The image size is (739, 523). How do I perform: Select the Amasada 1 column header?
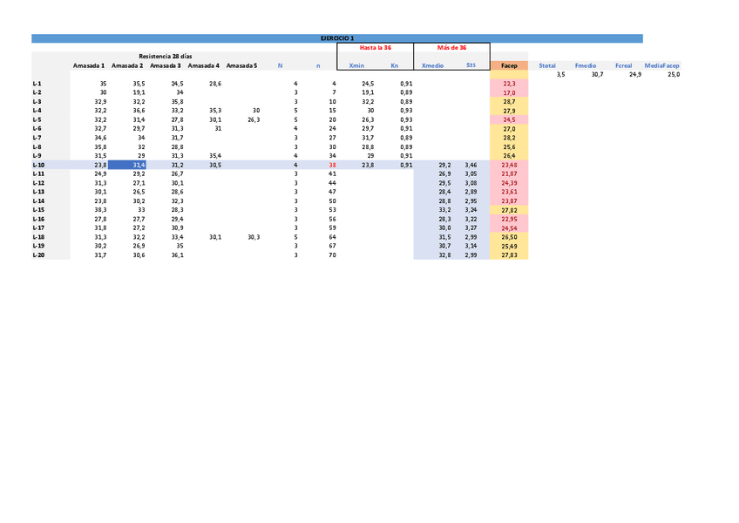pos(89,65)
